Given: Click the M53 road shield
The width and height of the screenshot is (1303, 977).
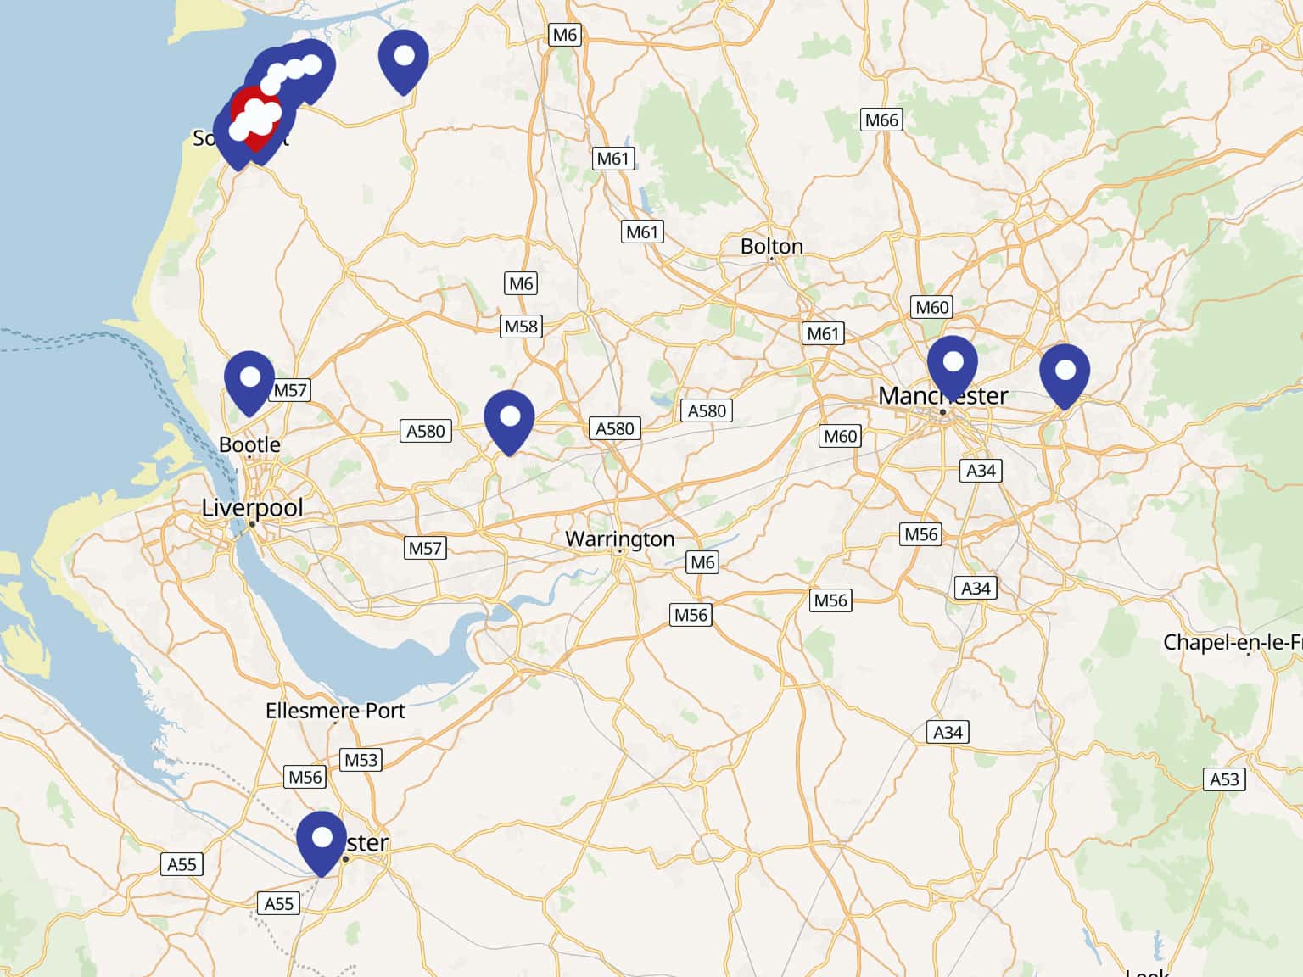Looking at the screenshot, I should point(361,760).
